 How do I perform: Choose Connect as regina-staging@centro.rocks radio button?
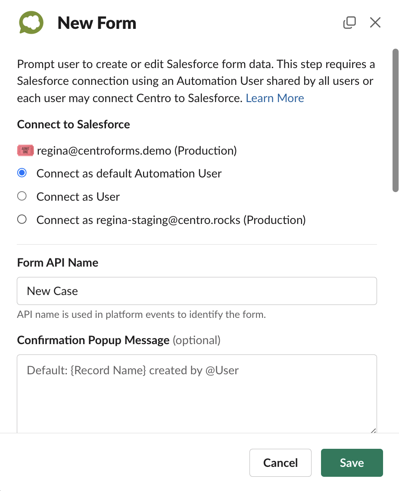pyautogui.click(x=22, y=219)
